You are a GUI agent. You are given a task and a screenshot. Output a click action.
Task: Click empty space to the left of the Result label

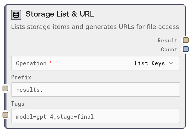click(x=85, y=40)
